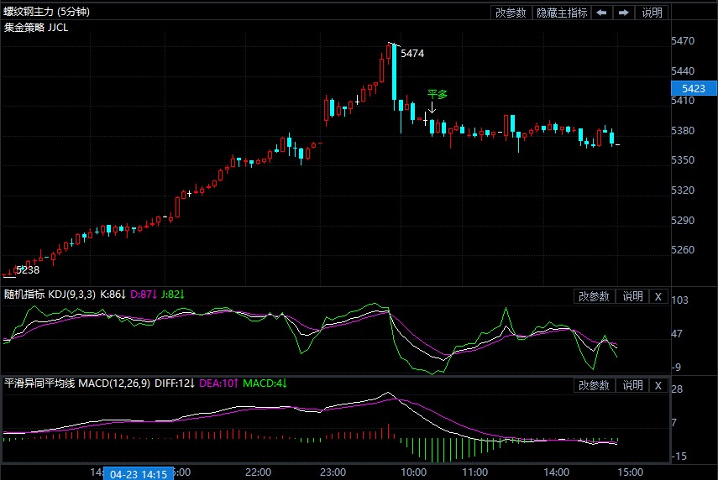Click the current price tag 5423
This screenshot has height=480, width=718.
(694, 88)
